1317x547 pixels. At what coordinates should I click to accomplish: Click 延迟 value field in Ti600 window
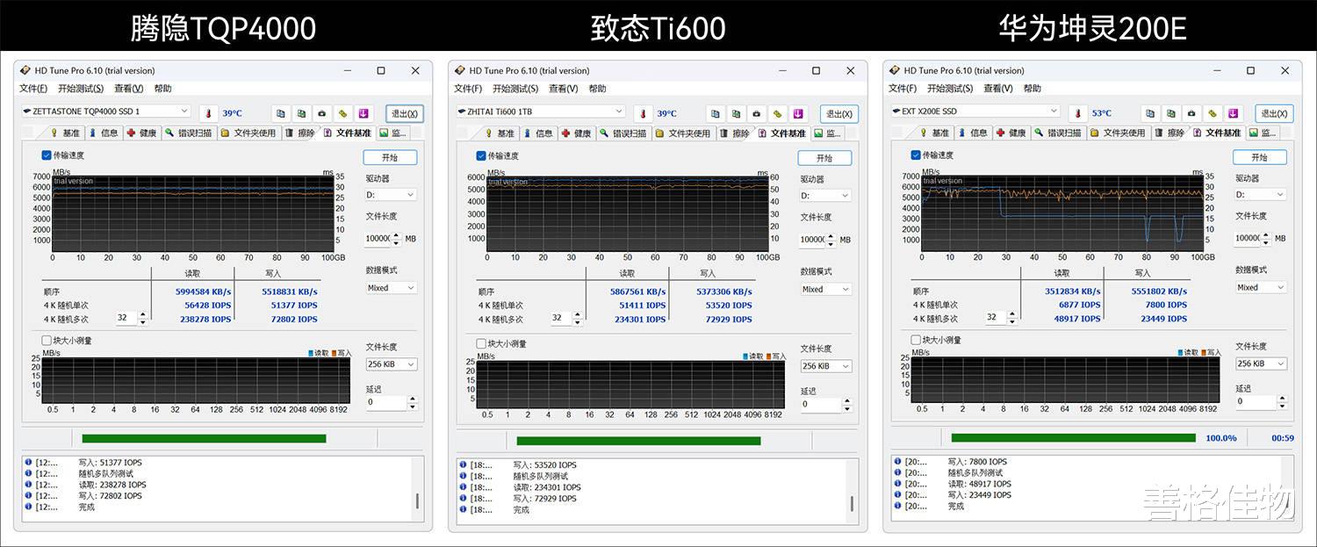(820, 405)
